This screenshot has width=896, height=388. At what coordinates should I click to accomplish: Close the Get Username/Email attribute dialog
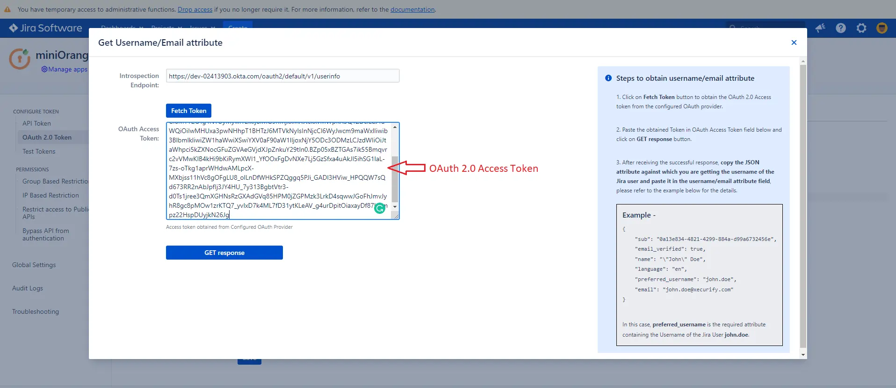point(794,42)
